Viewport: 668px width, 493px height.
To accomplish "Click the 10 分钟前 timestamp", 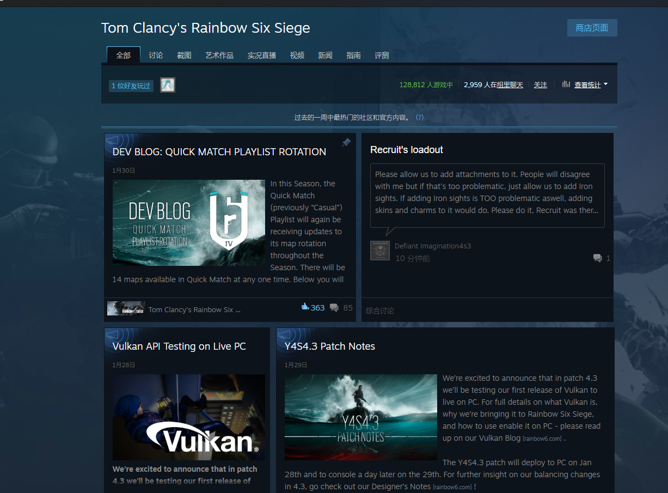I will tap(413, 258).
